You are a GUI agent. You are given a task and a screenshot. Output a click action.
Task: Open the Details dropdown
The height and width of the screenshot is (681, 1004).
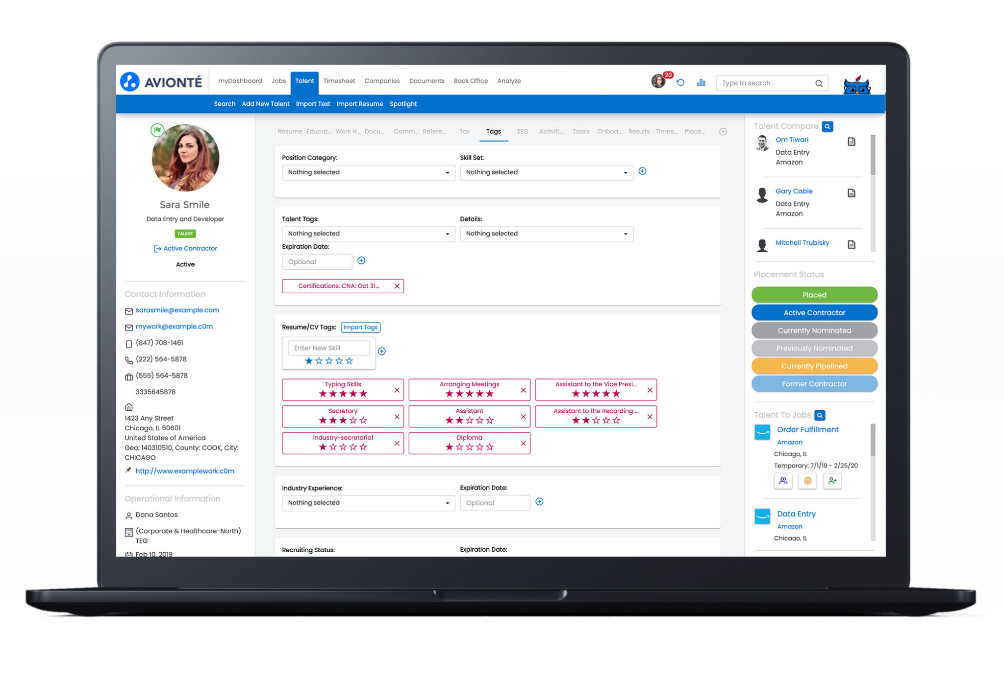tap(546, 234)
